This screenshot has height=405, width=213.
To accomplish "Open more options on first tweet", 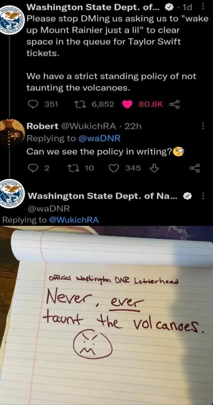I will [x=203, y=7].
